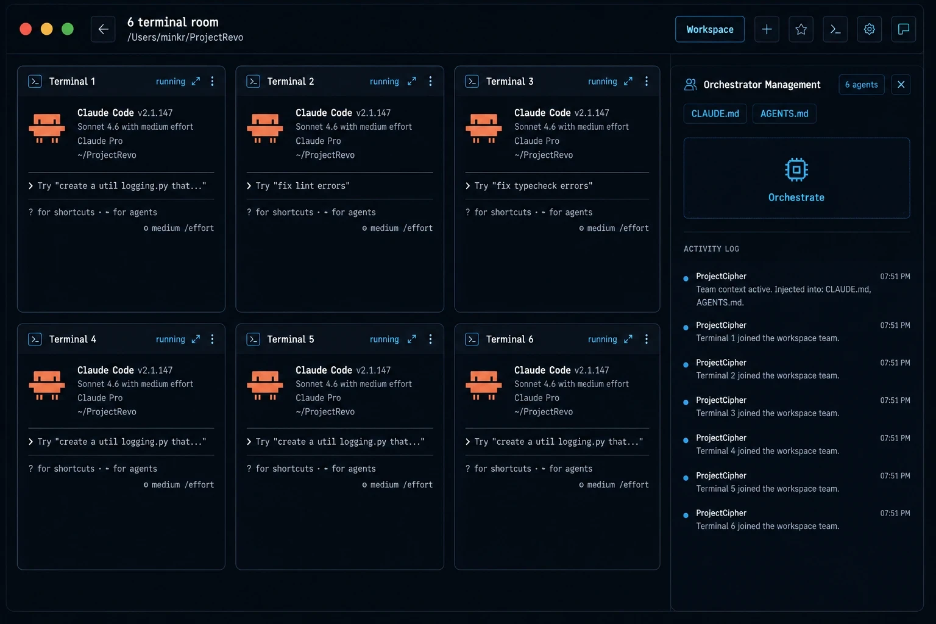Toggle the chat panel icon in header
936x624 pixels.
tap(904, 29)
